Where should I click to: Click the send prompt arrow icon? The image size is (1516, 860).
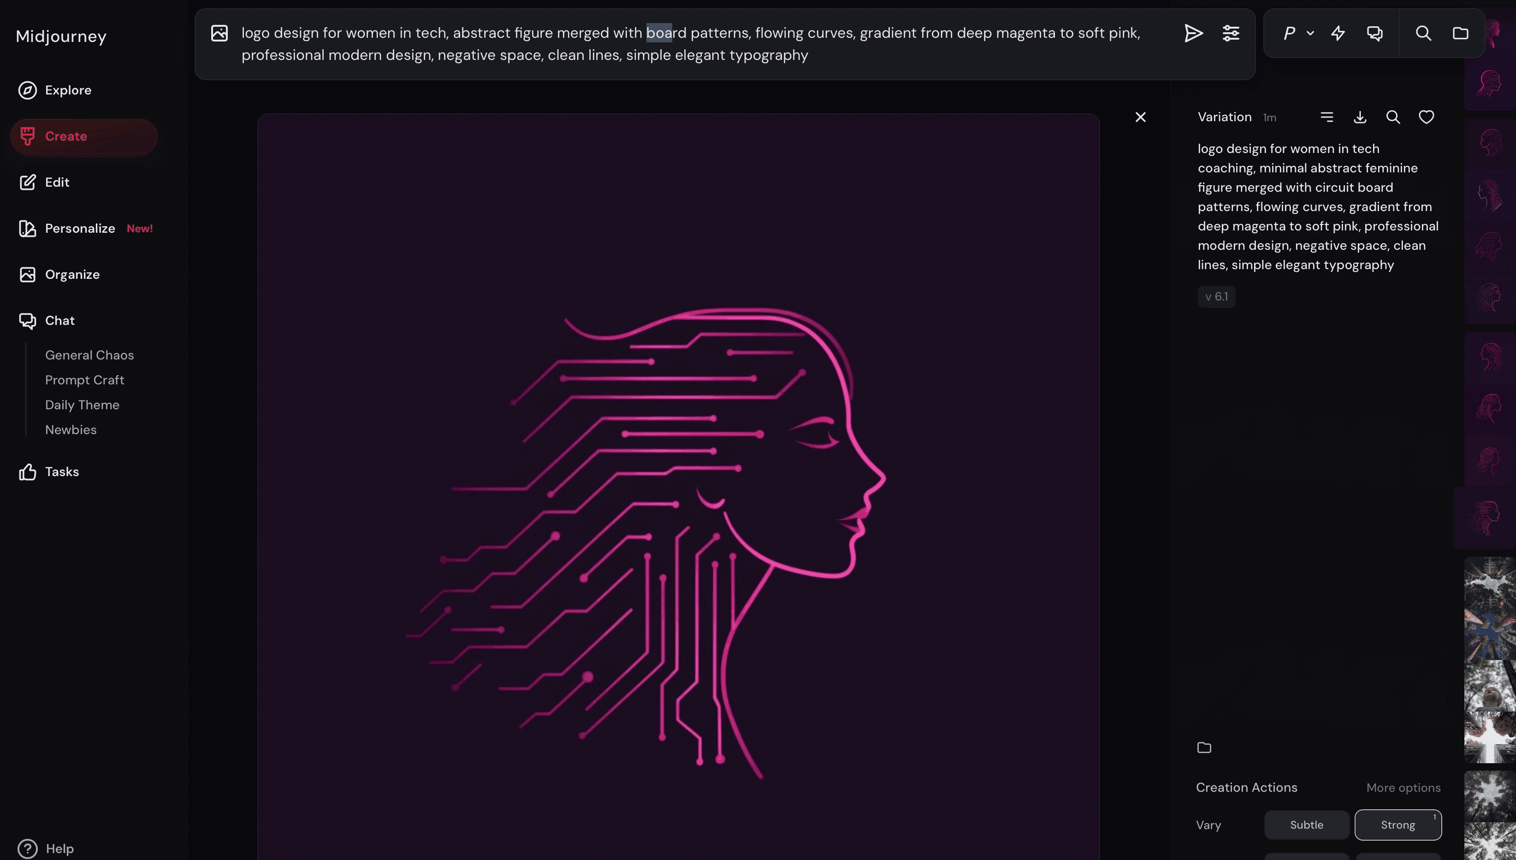coord(1193,33)
